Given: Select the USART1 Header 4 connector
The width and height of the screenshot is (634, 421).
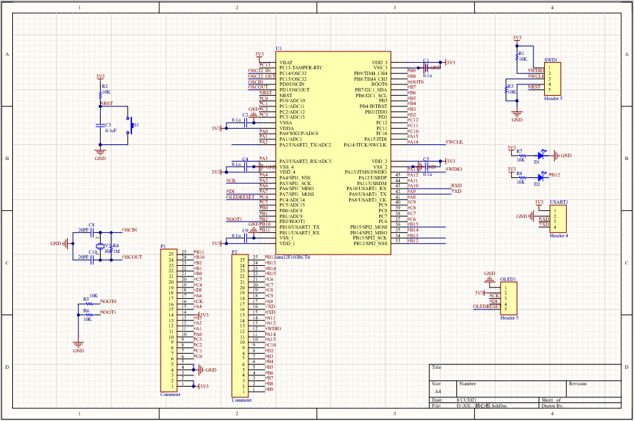Looking at the screenshot, I should coord(558,219).
